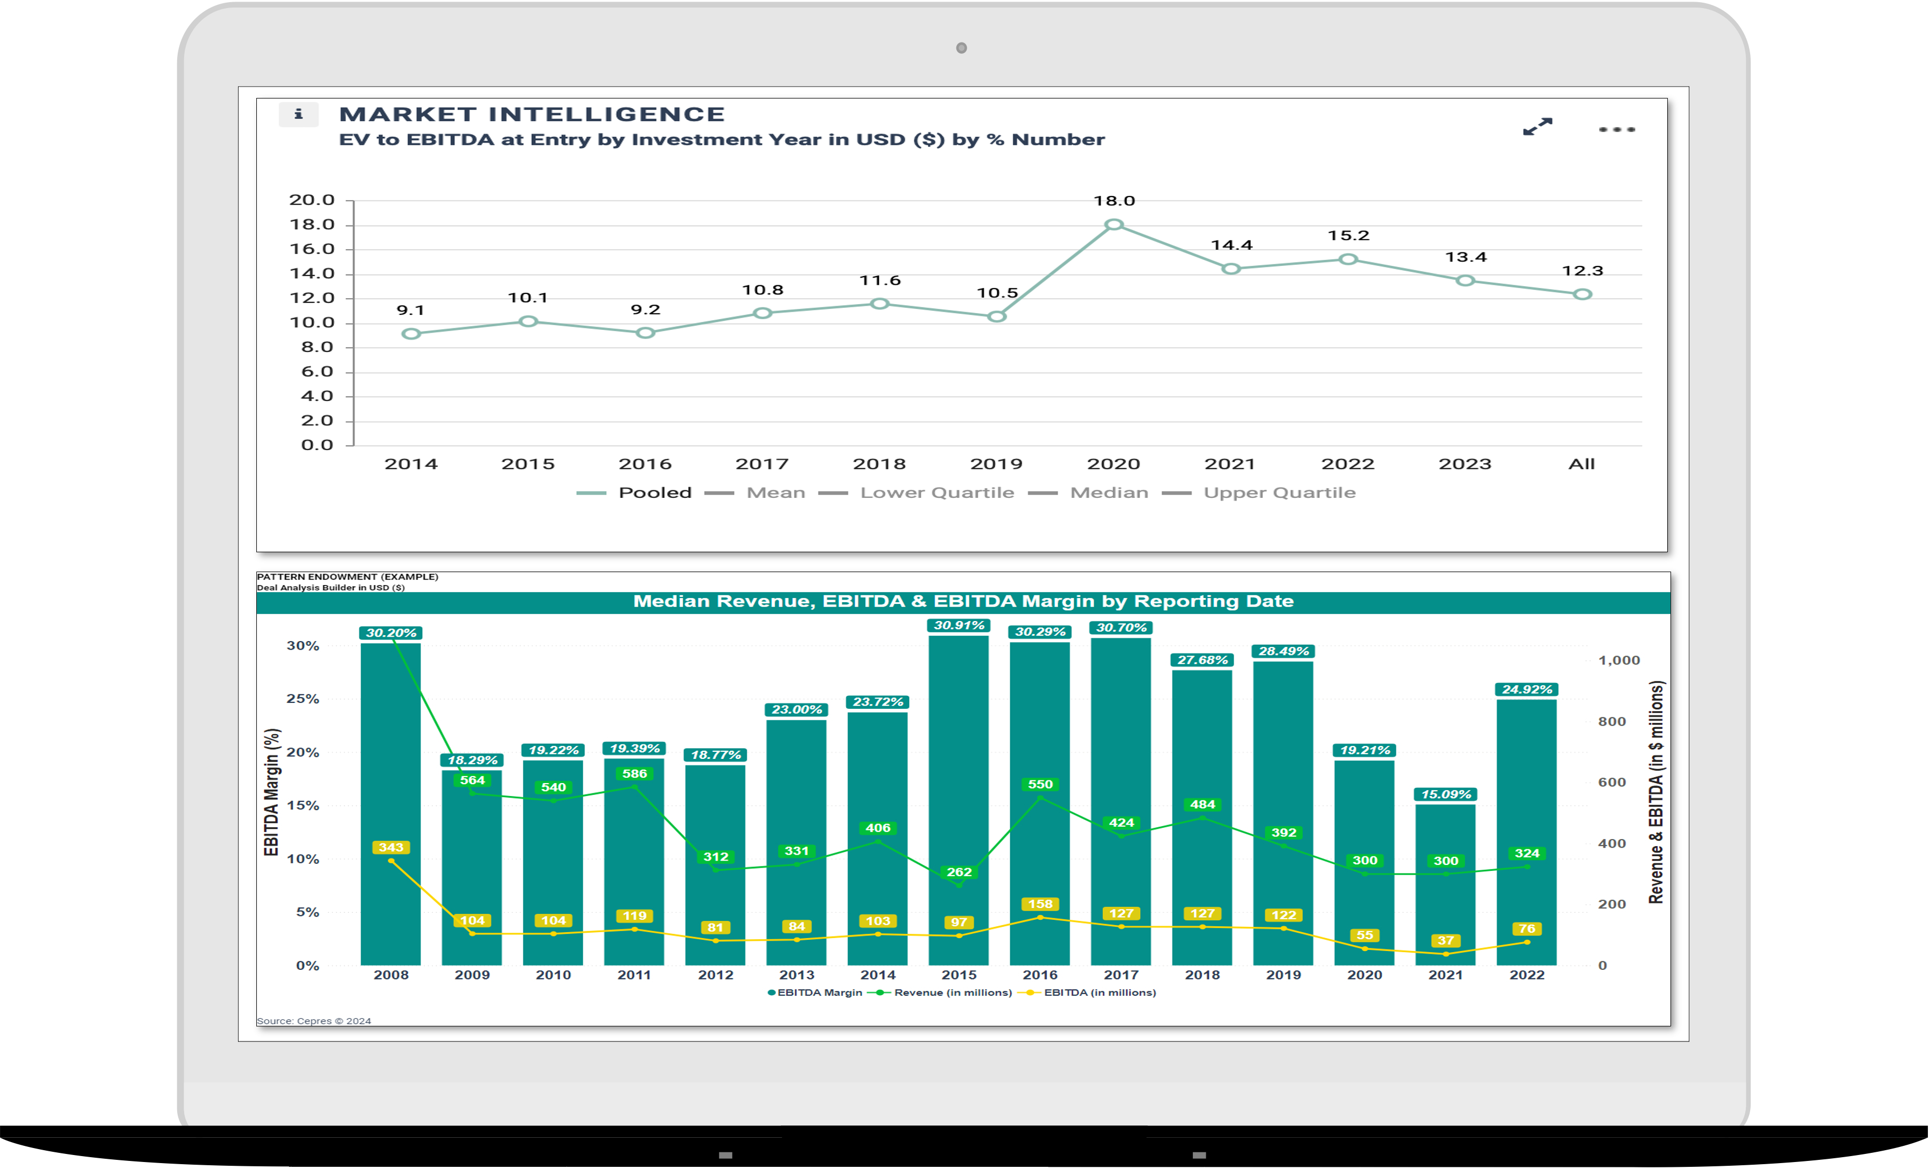This screenshot has height=1169, width=1930.
Task: Click the EV to EBITDA at Entry subtitle
Action: (722, 139)
